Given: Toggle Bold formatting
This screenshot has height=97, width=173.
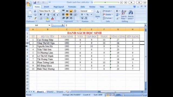Looking at the screenshot, I should tap(41, 15).
